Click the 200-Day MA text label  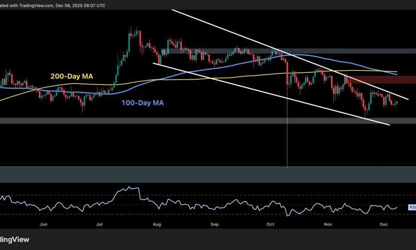click(x=73, y=77)
